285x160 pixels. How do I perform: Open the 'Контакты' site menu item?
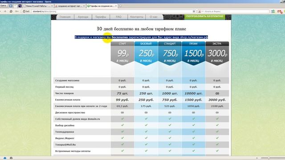(x=137, y=17)
